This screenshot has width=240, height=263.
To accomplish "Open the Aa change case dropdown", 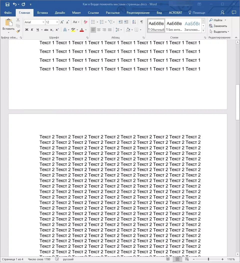I will (76, 22).
